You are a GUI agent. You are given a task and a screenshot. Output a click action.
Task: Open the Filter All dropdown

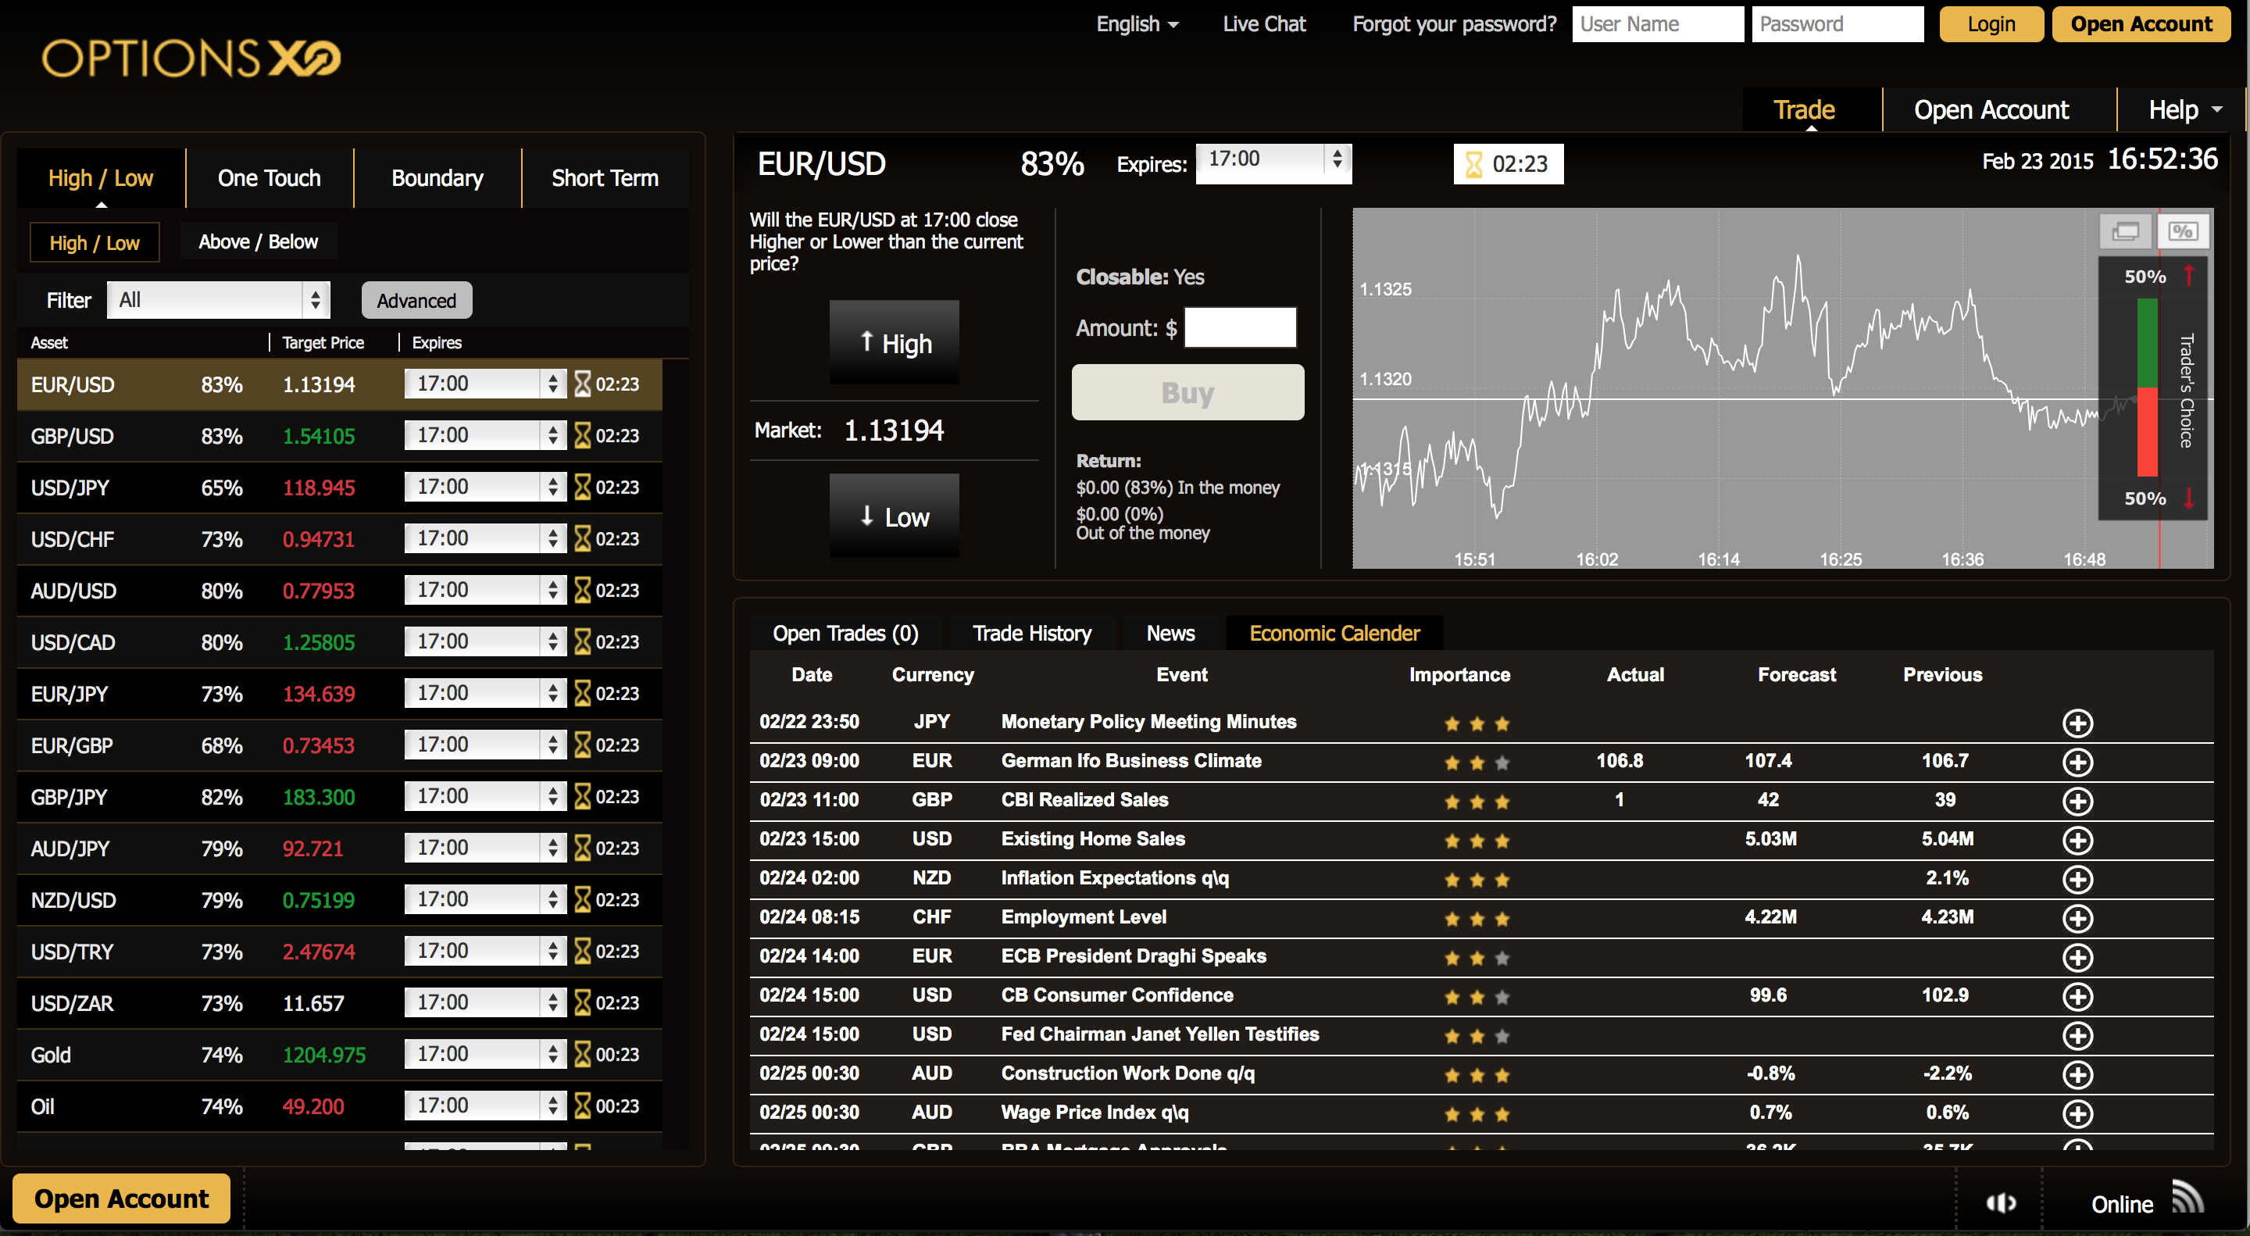coord(219,301)
